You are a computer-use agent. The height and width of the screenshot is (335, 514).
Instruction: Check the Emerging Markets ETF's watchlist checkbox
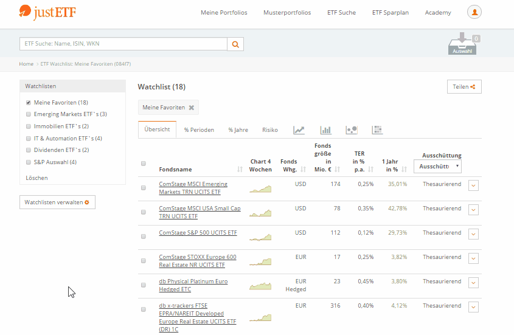point(28,114)
